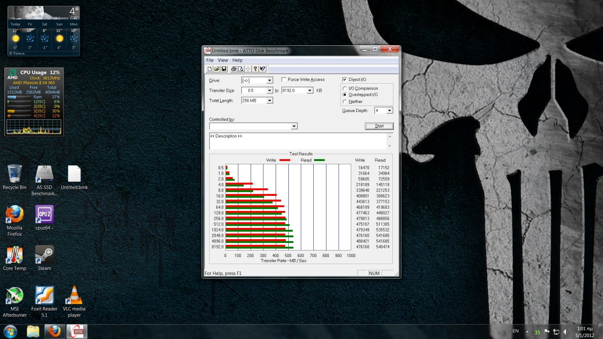603x339 pixels.
Task: Choose the Neither radio option
Action: tap(345, 101)
